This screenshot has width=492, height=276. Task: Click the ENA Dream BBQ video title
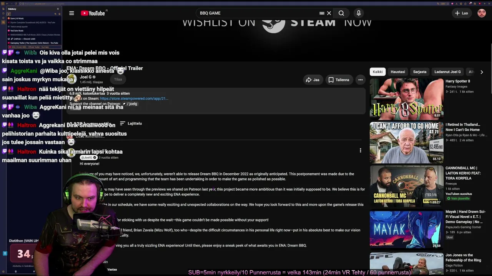[105, 68]
